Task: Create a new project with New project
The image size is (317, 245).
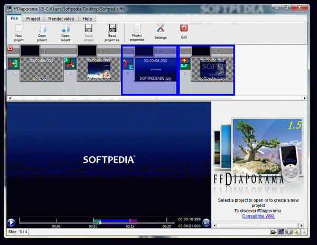Action: pos(18,33)
